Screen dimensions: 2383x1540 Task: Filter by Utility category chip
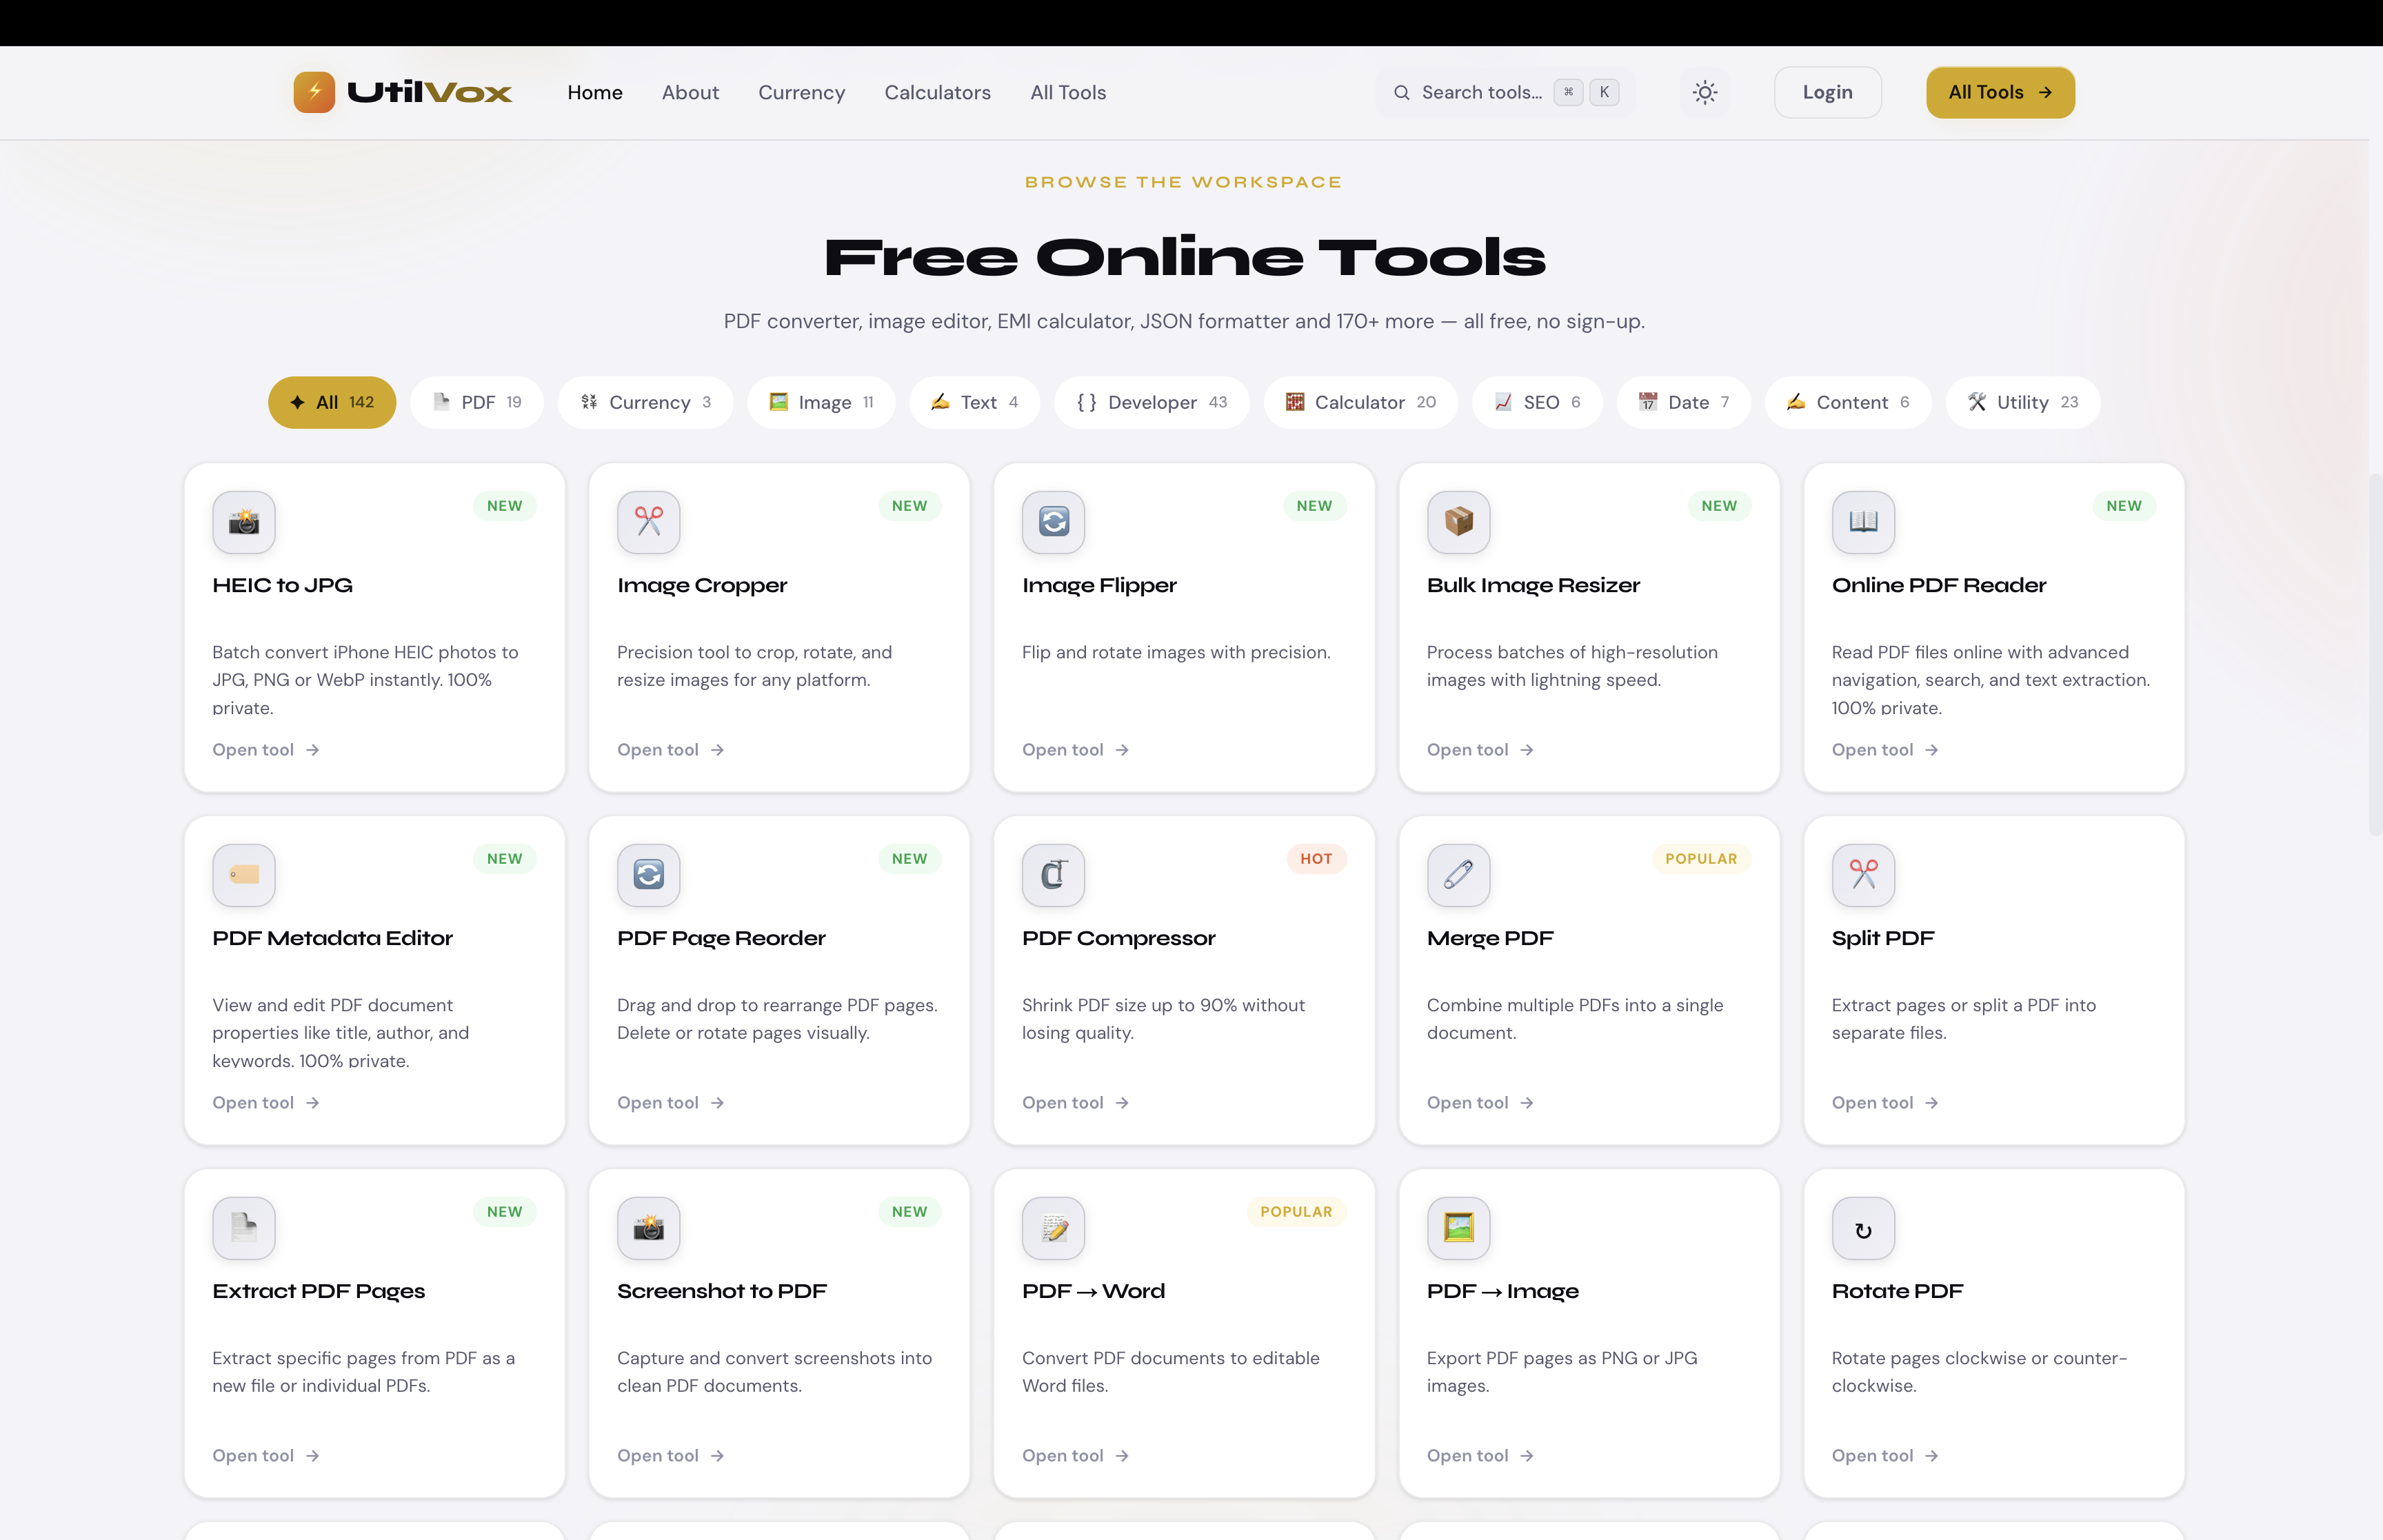2023,402
